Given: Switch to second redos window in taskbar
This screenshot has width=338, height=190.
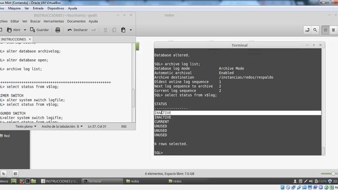Looking at the screenshot, I should 187,181.
